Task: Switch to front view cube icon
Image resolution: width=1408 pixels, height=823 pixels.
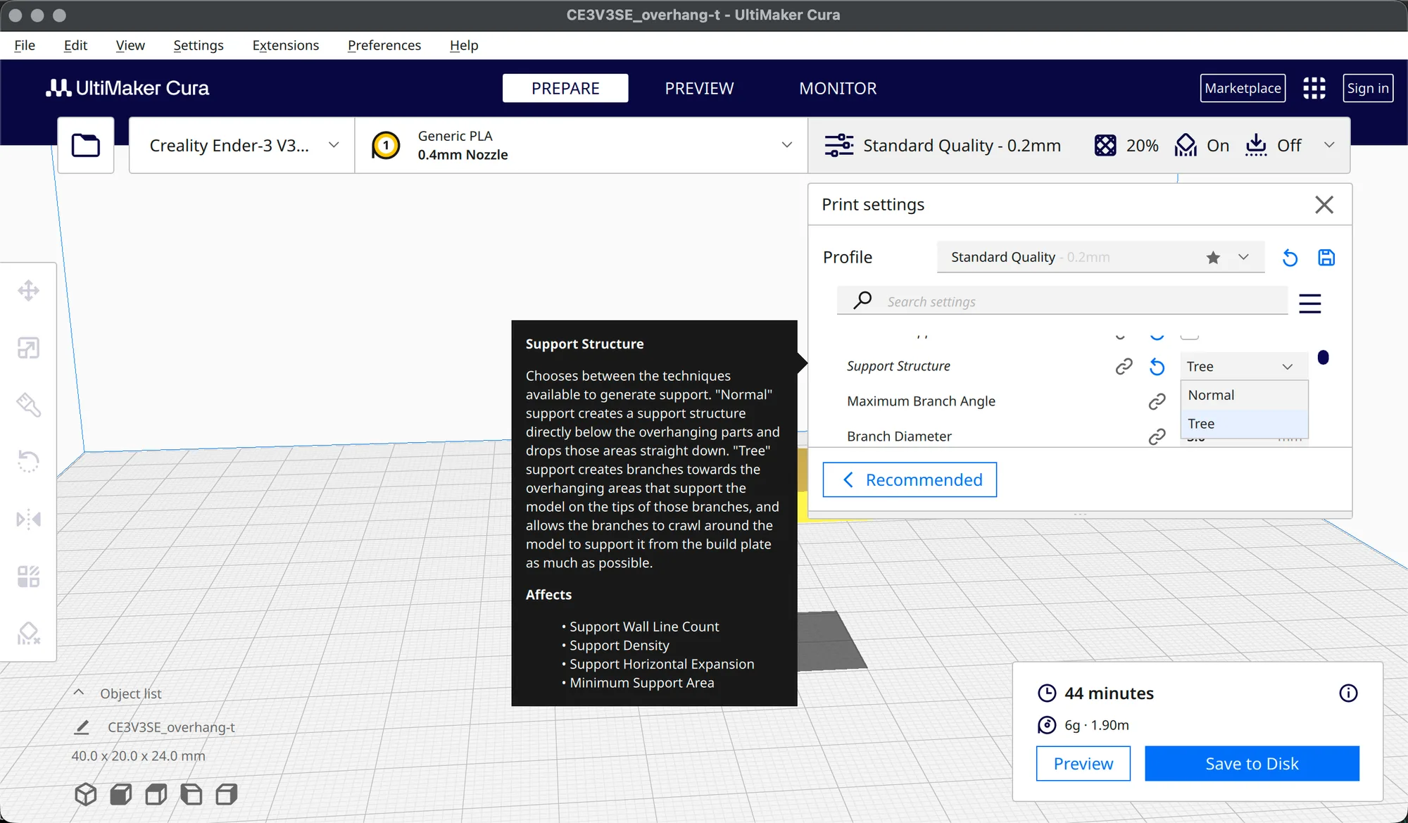Action: [x=121, y=794]
